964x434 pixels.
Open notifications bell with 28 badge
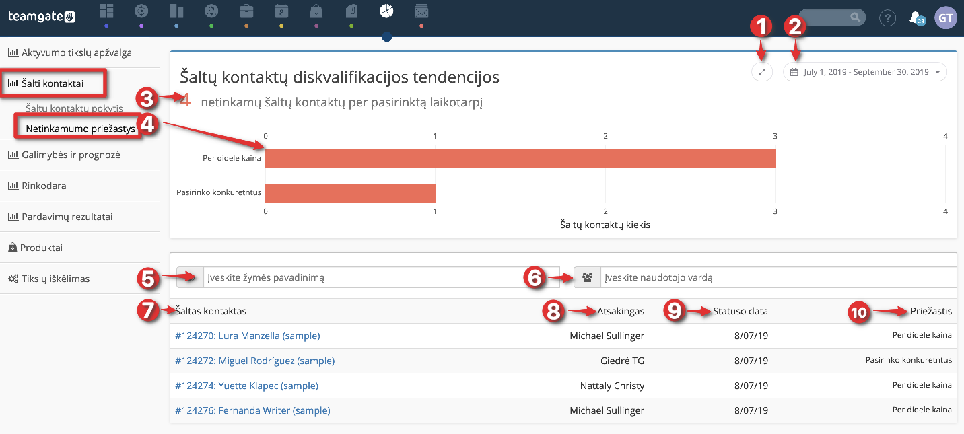tap(916, 17)
